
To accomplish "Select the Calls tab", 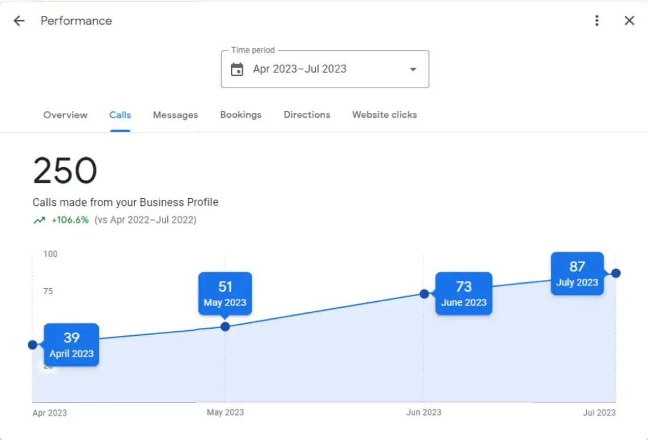I will click(x=120, y=115).
